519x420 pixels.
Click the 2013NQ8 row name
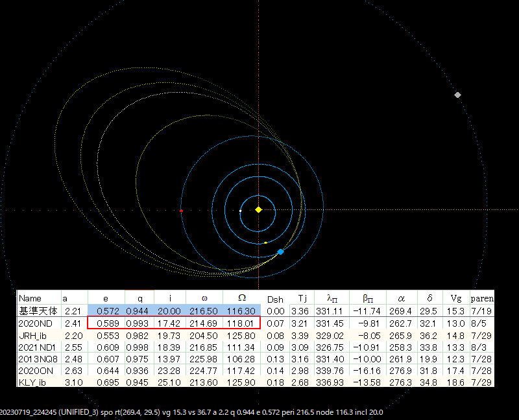[38, 360]
